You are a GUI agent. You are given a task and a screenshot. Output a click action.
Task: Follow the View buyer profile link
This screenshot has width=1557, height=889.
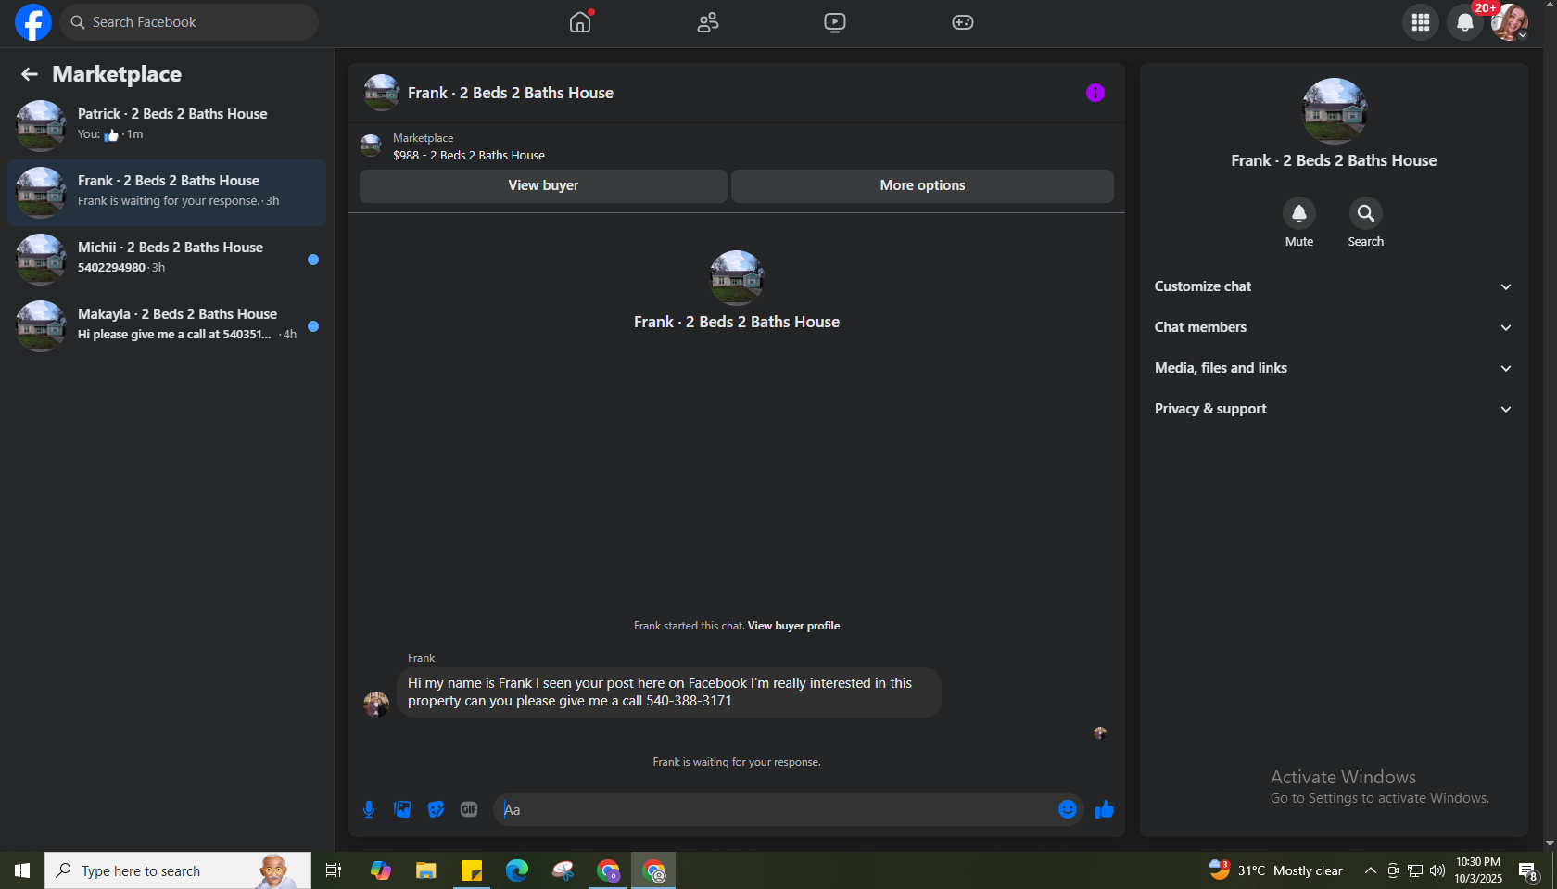pyautogui.click(x=793, y=626)
